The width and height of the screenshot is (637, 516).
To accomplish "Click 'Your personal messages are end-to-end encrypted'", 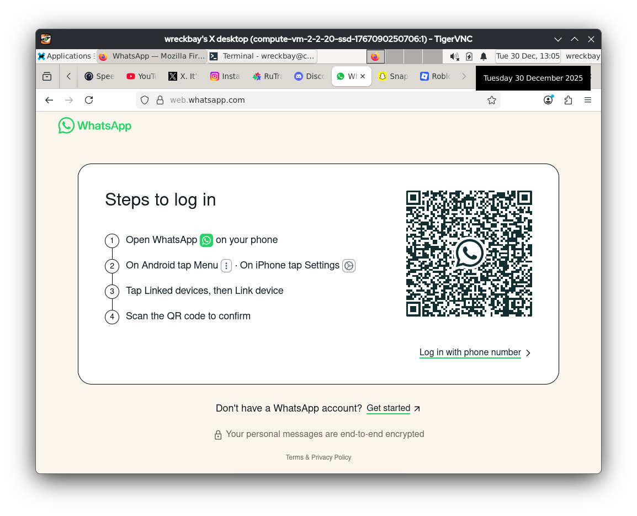I will [x=325, y=434].
